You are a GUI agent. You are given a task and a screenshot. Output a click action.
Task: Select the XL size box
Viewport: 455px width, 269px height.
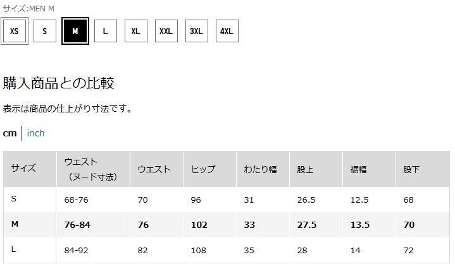tap(136, 31)
